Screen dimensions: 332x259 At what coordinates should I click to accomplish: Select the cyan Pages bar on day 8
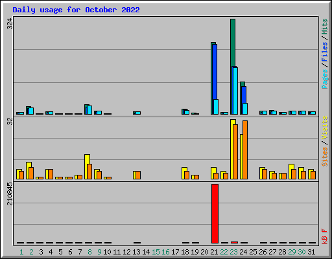click(89, 110)
